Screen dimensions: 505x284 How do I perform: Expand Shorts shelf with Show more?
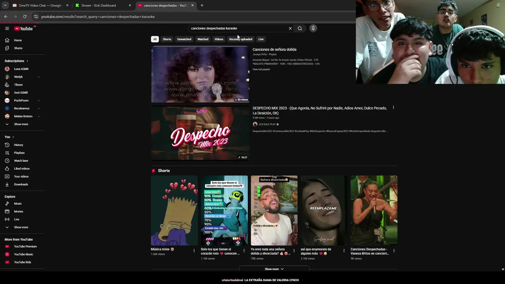(274, 269)
